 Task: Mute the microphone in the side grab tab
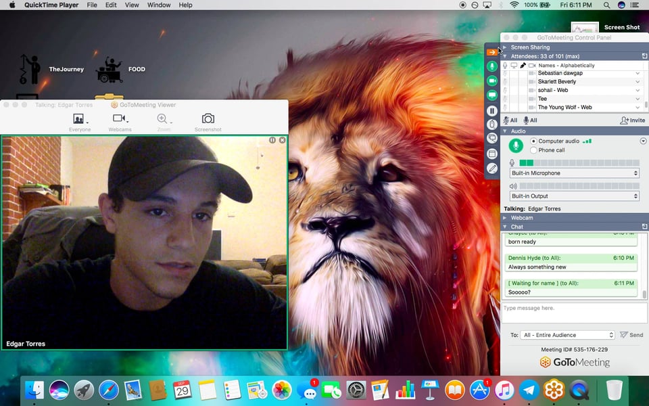pos(491,66)
